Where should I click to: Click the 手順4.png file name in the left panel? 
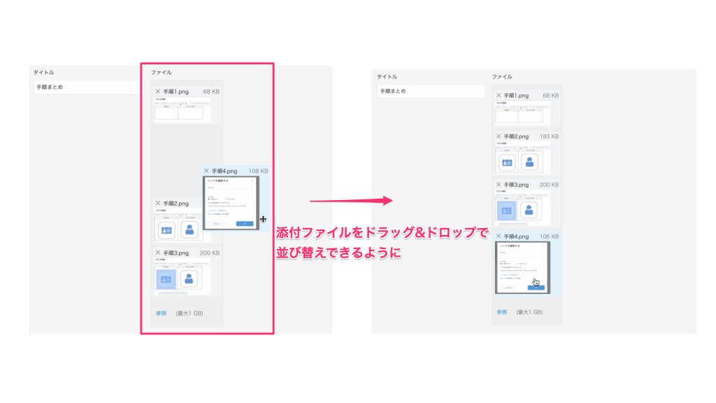pos(224,171)
